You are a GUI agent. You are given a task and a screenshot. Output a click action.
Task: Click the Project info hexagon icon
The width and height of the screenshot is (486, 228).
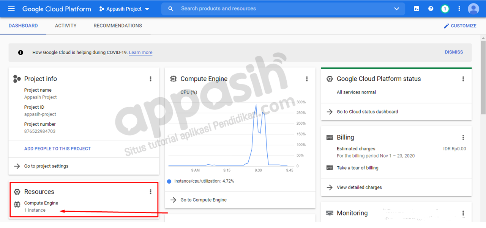(17, 79)
